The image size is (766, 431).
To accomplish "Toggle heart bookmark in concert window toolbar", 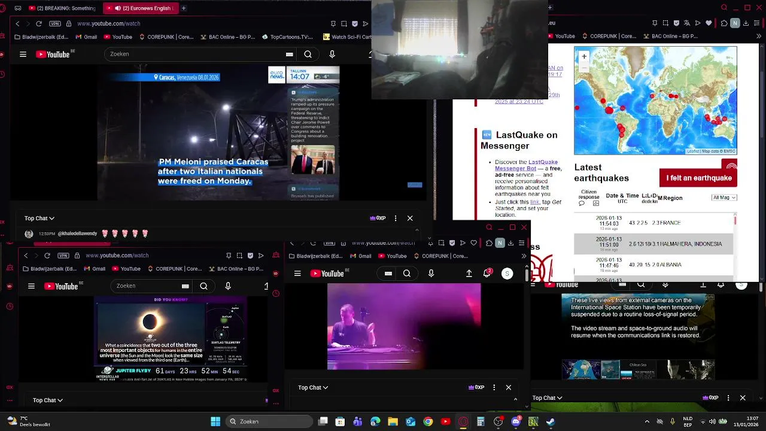I will 473,242.
